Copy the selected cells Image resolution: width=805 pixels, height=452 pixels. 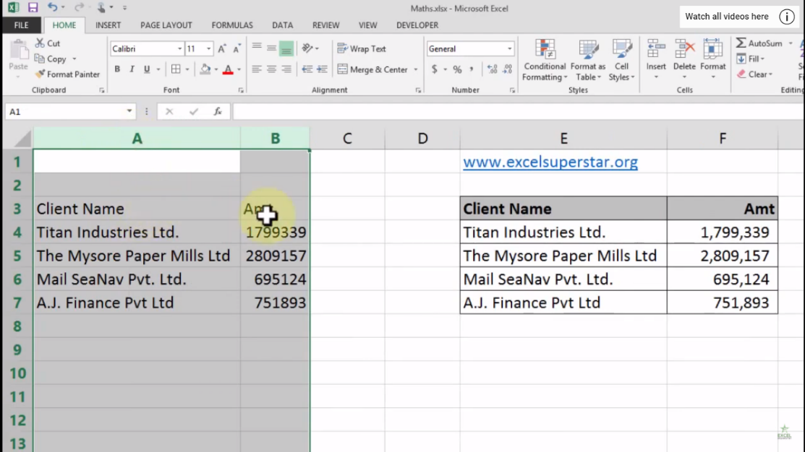[51, 59]
